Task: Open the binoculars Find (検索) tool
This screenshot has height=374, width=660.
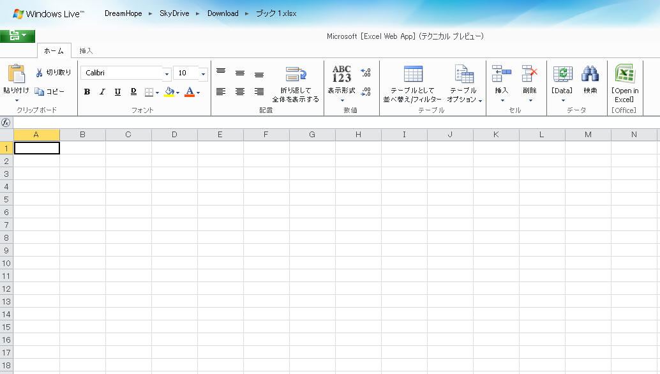Action: (590, 74)
